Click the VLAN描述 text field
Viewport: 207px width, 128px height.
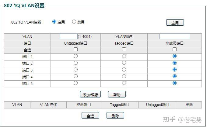pyautogui.click(x=174, y=37)
